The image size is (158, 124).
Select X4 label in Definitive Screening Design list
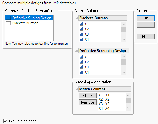(x=86, y=72)
